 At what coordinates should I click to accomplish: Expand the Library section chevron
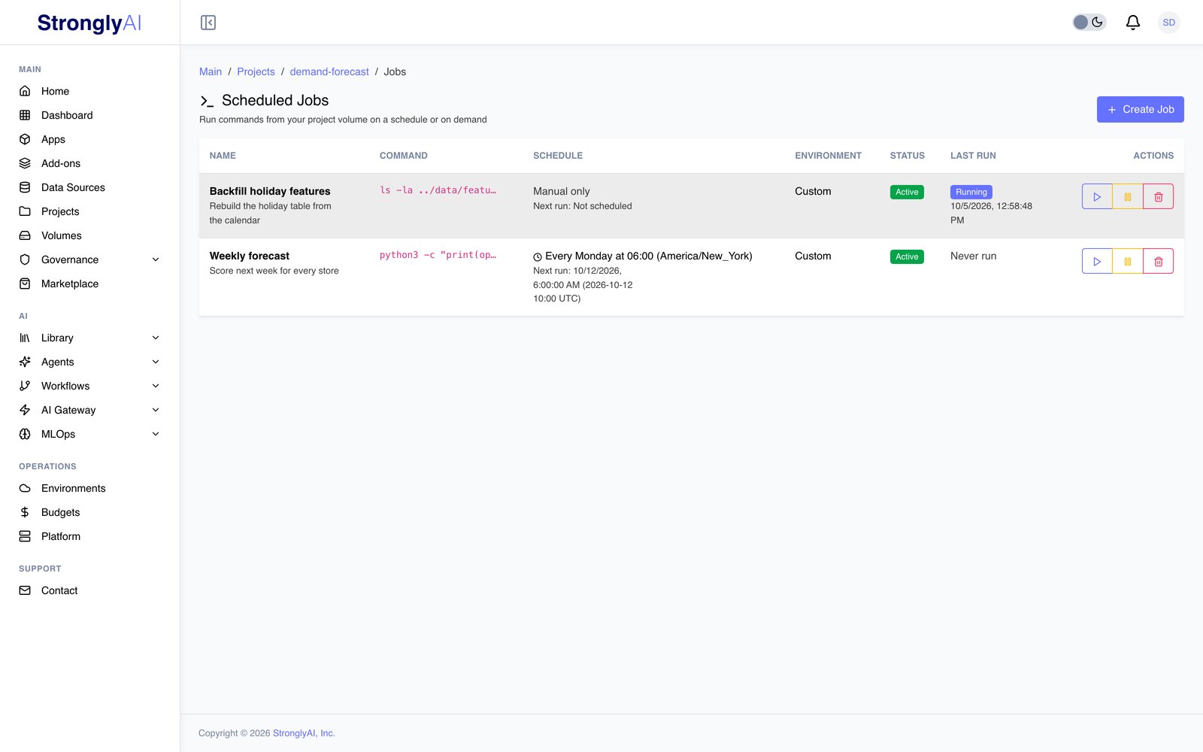click(x=156, y=338)
